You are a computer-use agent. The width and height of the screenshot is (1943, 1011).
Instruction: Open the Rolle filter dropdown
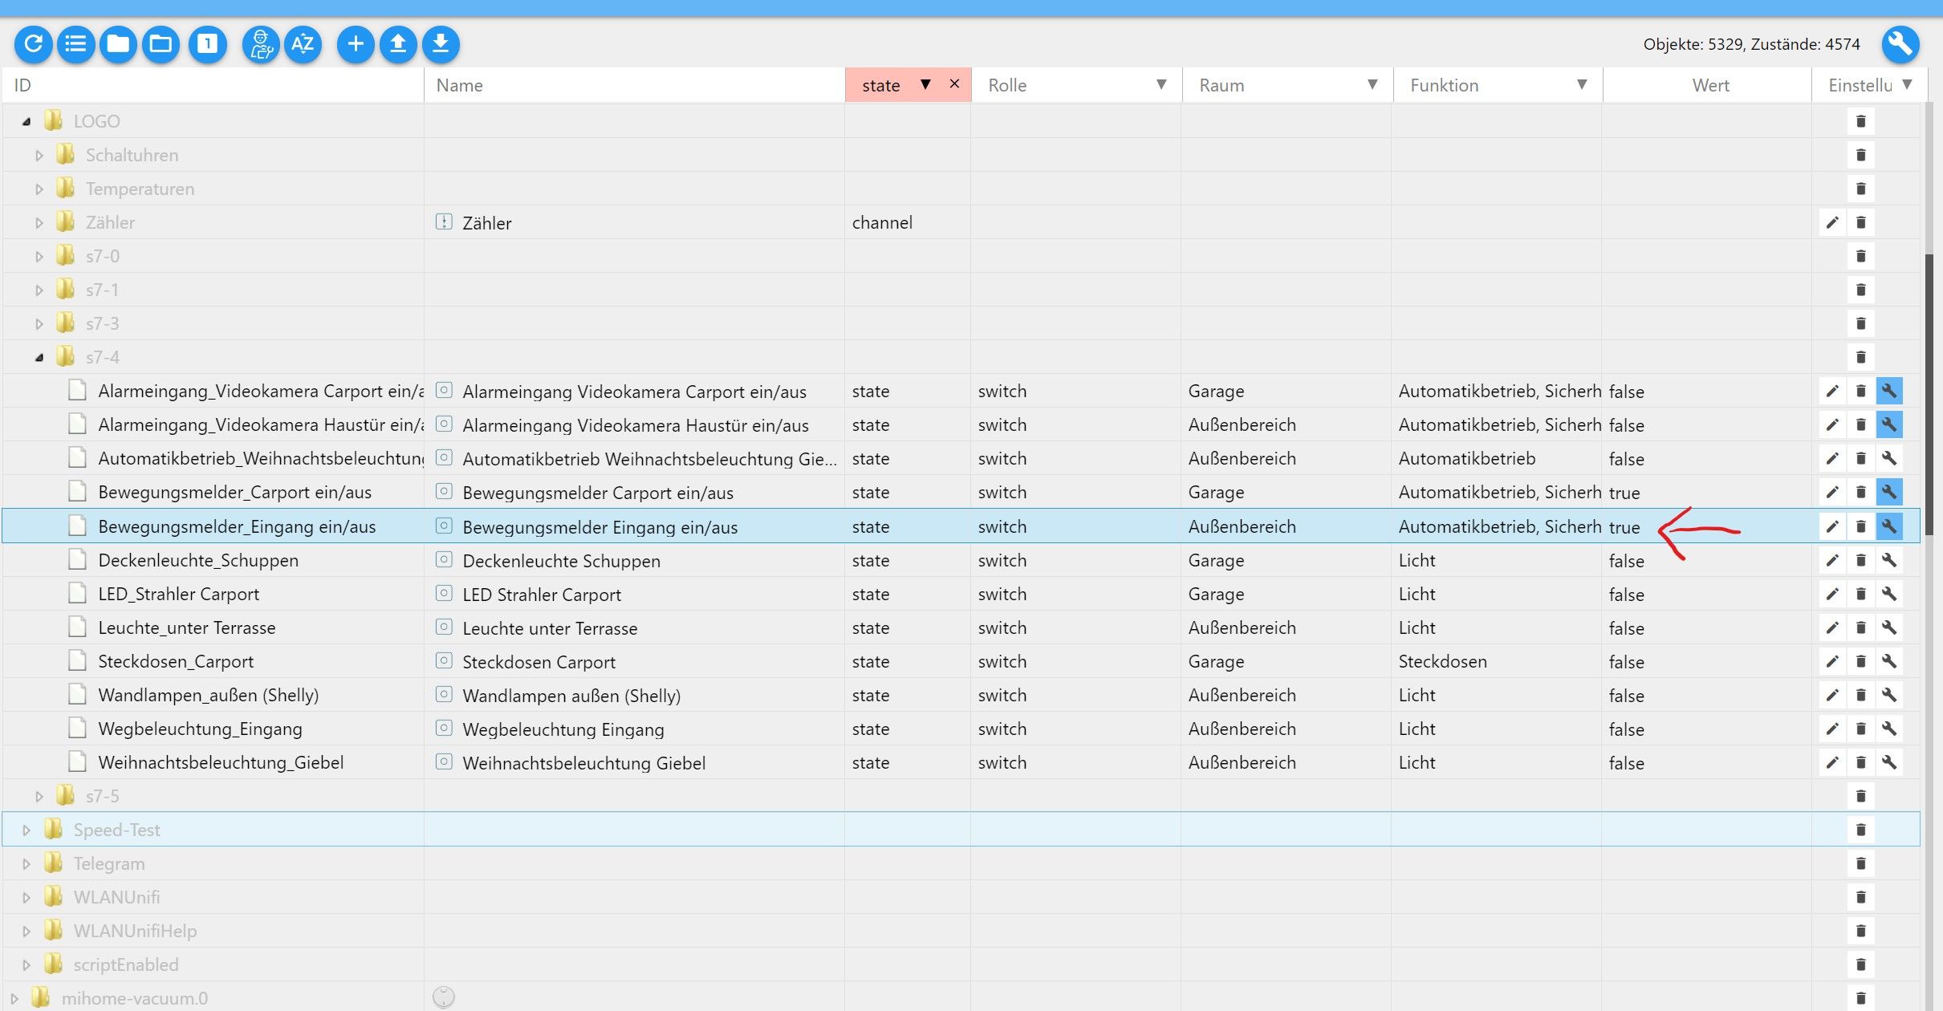(x=1161, y=85)
